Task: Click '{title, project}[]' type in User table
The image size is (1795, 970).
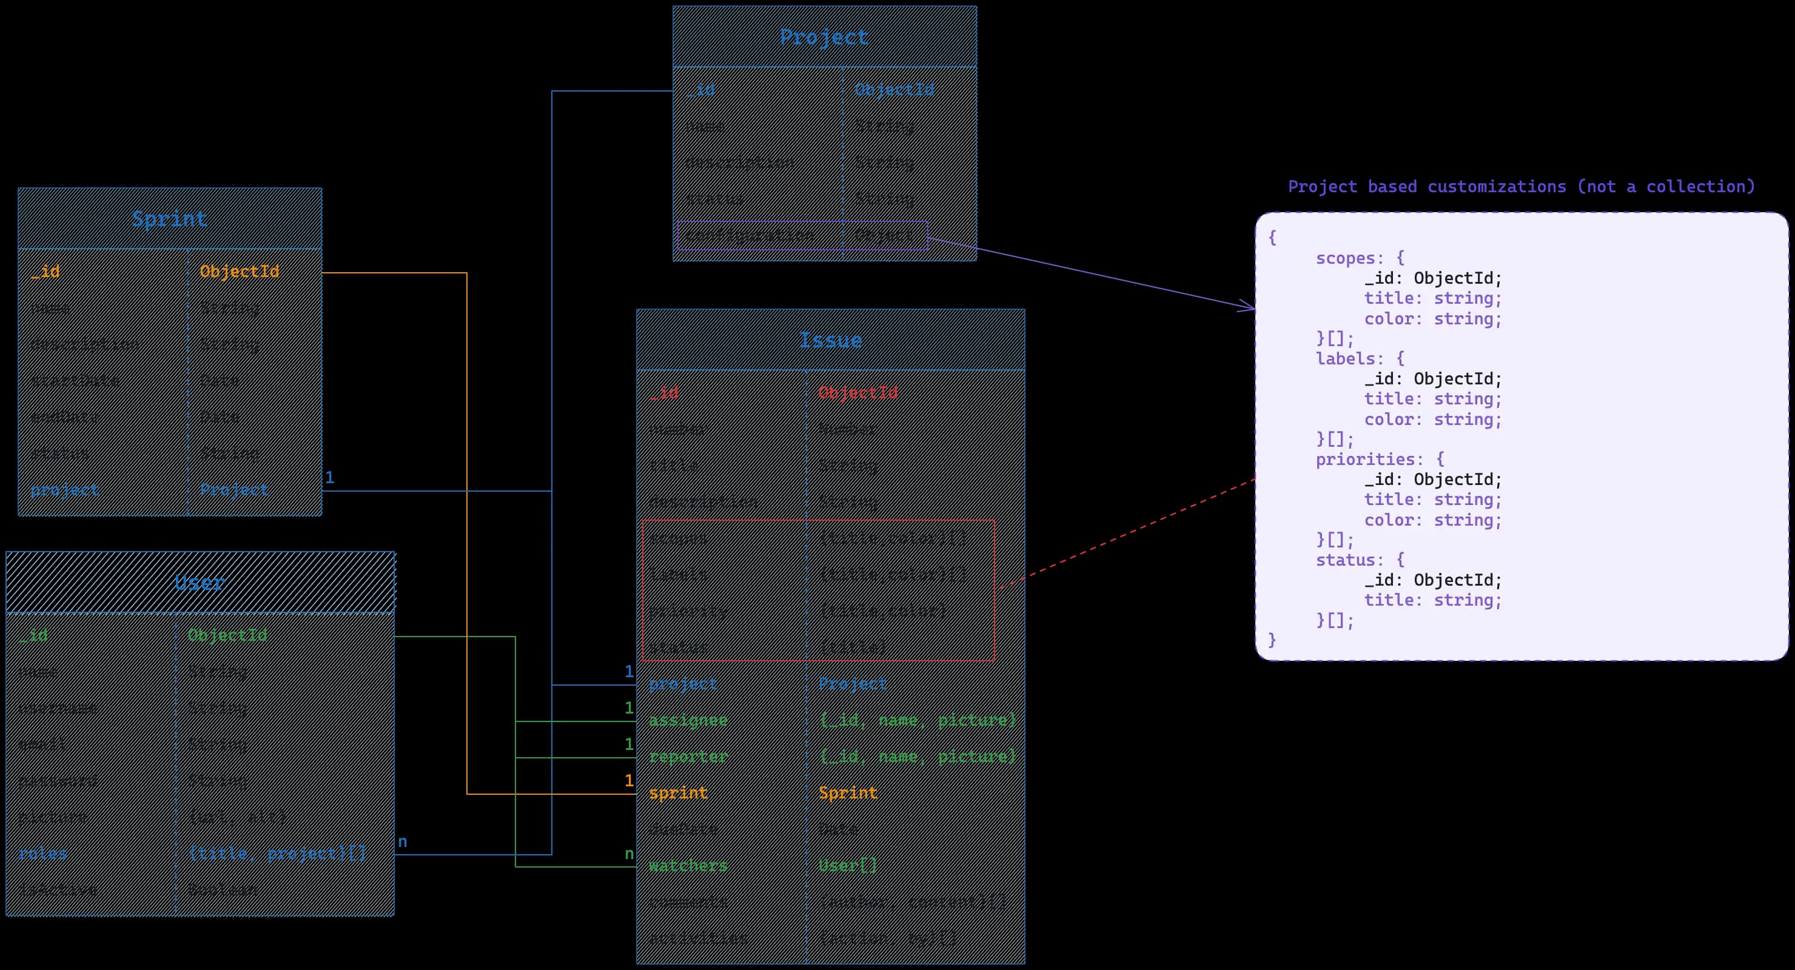Action: (277, 854)
